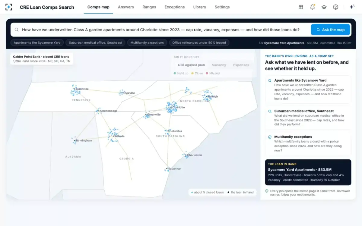Select Office refinances under 80% leased chip

(199, 43)
